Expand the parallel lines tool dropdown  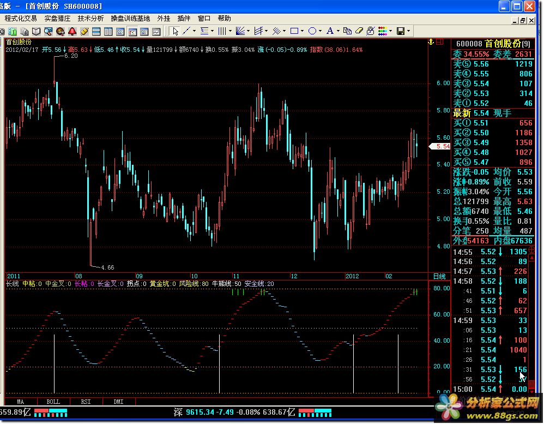[x=285, y=31]
